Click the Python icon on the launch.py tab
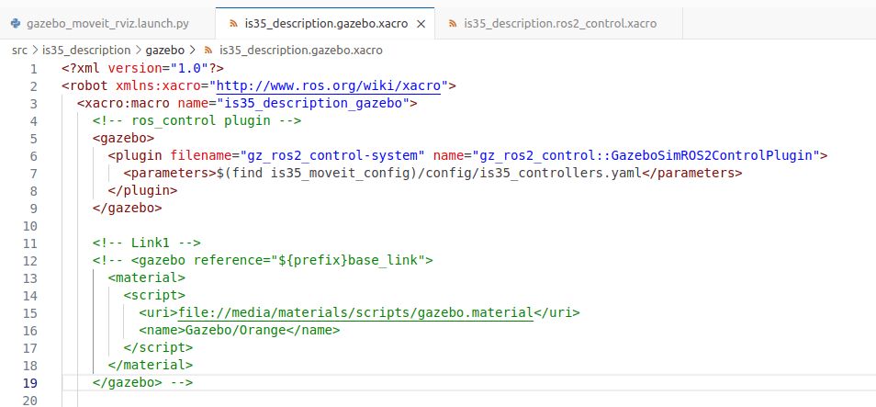 pos(16,21)
